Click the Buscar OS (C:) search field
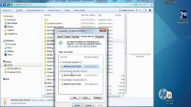Screen dimensions: 191x107 pyautogui.click(x=145, y=5)
